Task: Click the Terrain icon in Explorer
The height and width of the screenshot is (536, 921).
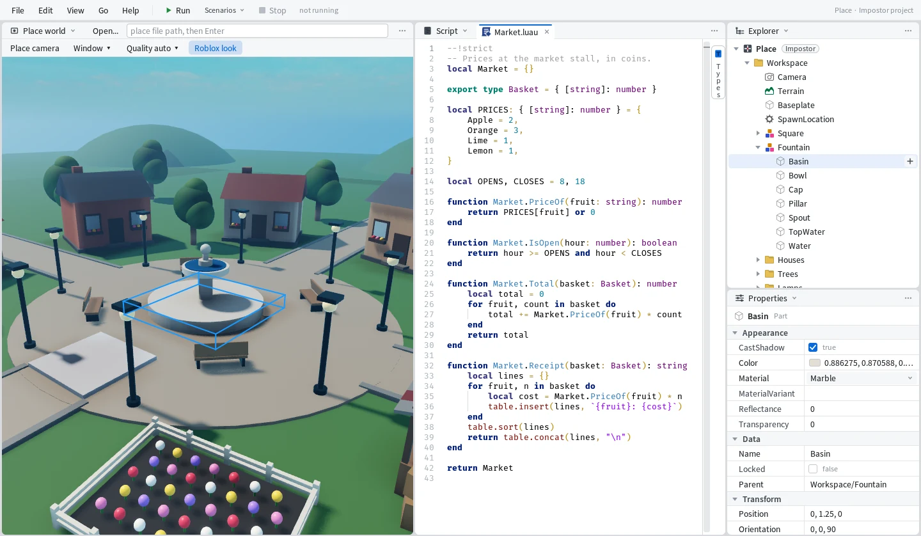Action: [x=769, y=91]
